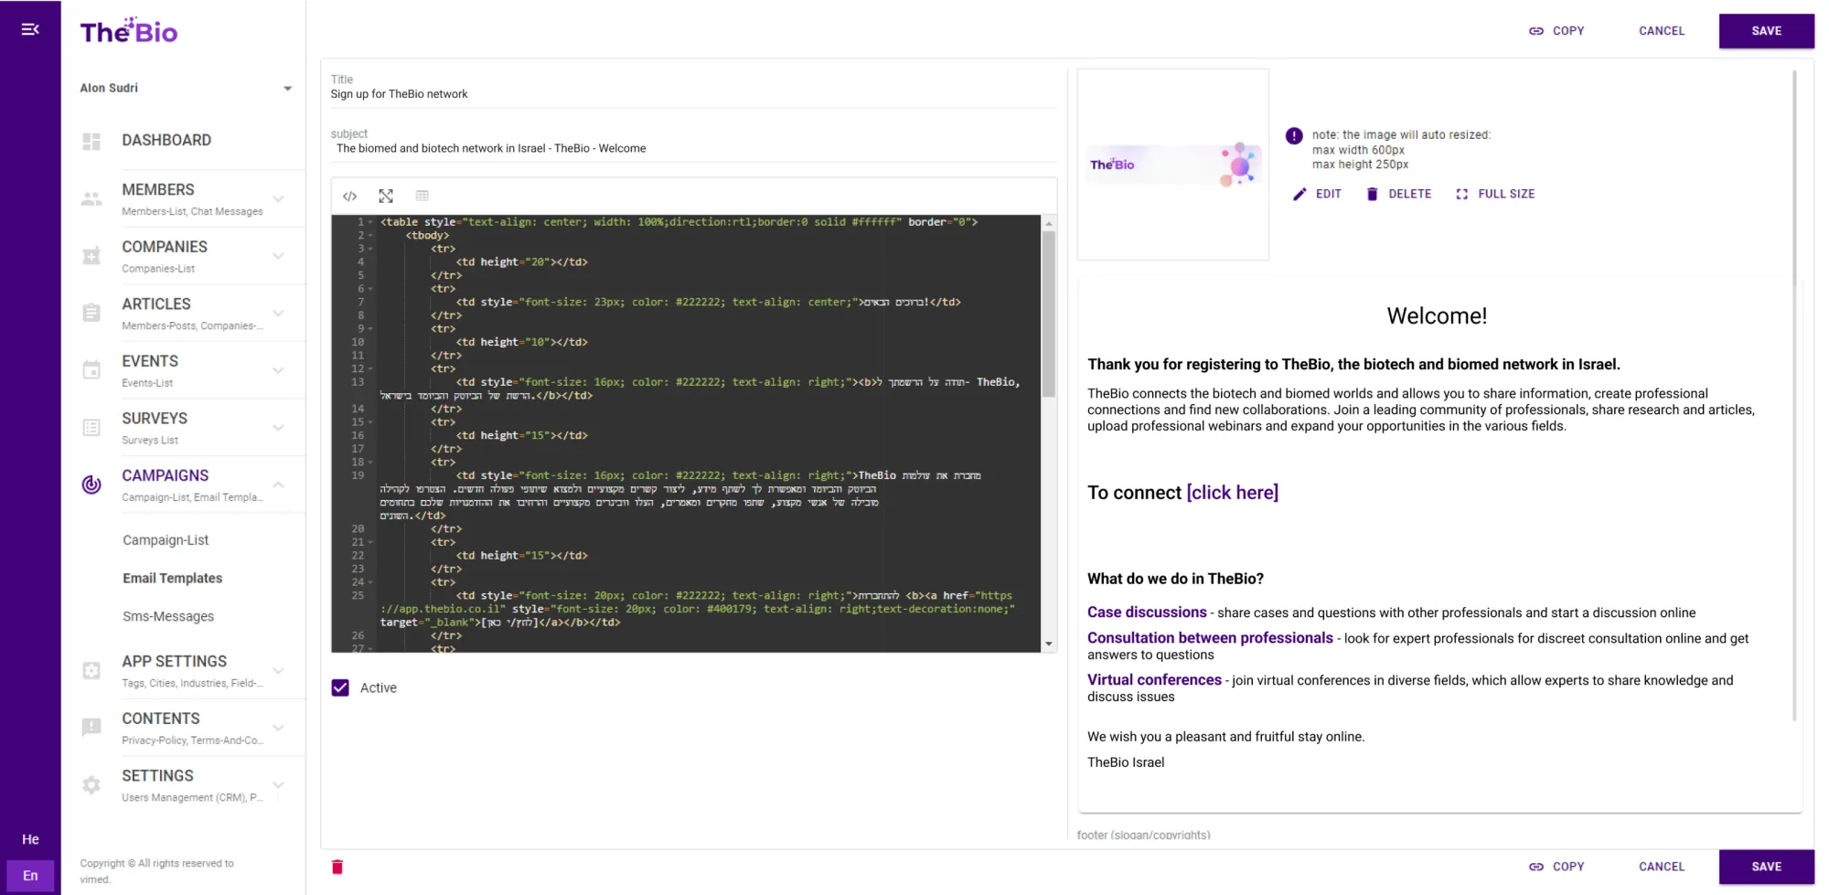The height and width of the screenshot is (895, 1829).
Task: Click the red trash delete icon
Action: coord(337,867)
